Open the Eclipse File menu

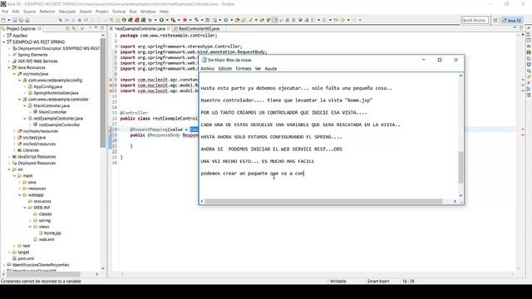point(5,11)
